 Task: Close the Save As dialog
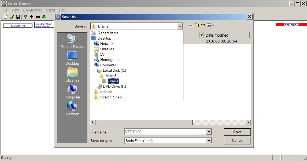coord(249,17)
